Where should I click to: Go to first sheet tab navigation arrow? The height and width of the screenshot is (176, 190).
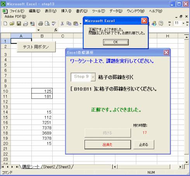click(3, 167)
